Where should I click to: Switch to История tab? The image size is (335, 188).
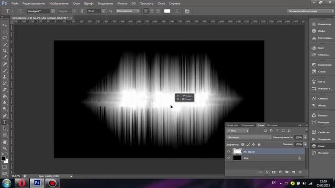(272, 125)
